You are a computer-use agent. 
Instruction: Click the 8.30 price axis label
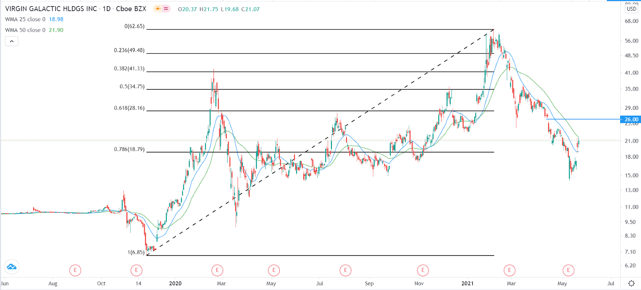pyautogui.click(x=630, y=236)
